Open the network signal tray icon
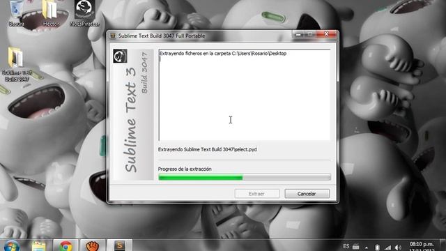 click(387, 248)
